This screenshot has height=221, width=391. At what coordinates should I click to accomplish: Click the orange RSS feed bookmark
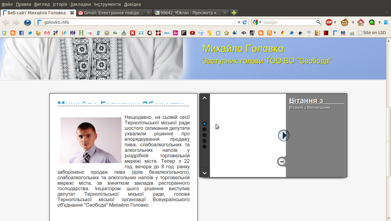click(269, 33)
